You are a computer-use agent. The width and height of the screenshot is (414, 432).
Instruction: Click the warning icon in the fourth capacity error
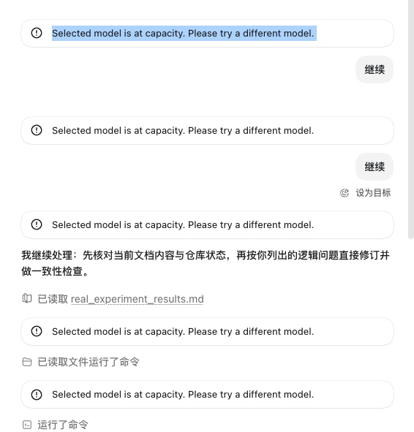[x=37, y=331]
